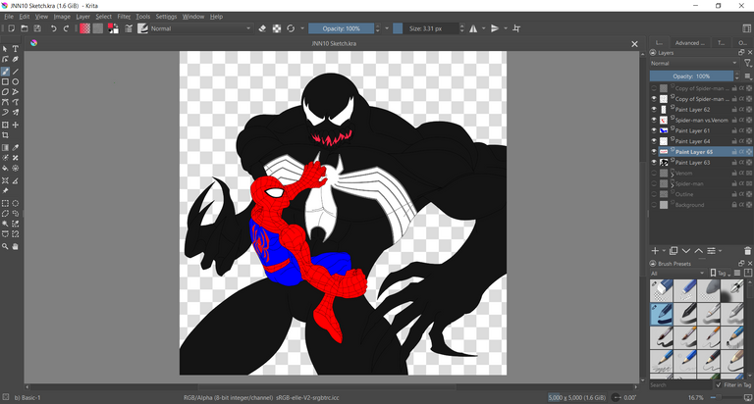Show the Background layer
Viewport: 754px width, 404px height.
point(654,205)
